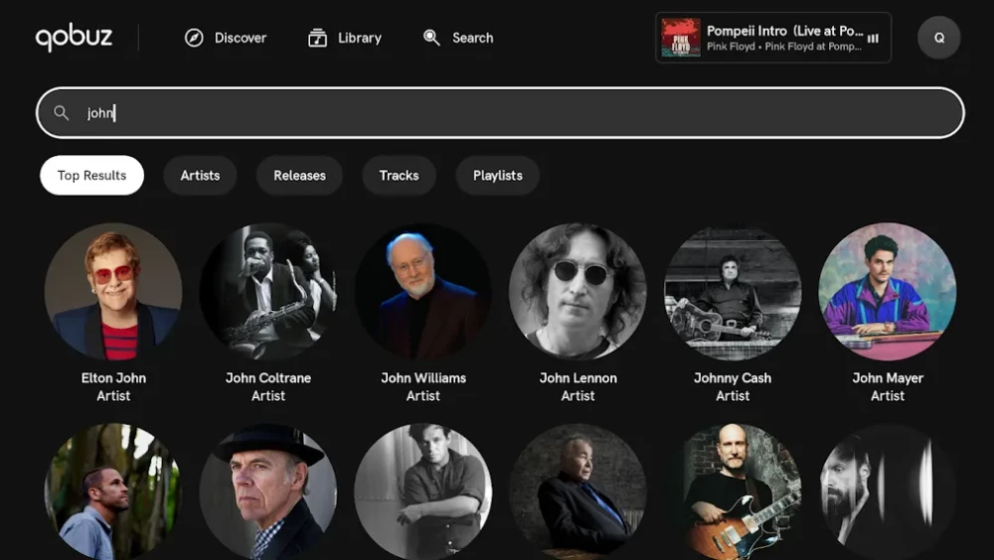Click the Q user profile avatar
This screenshot has height=560, width=994.
938,38
